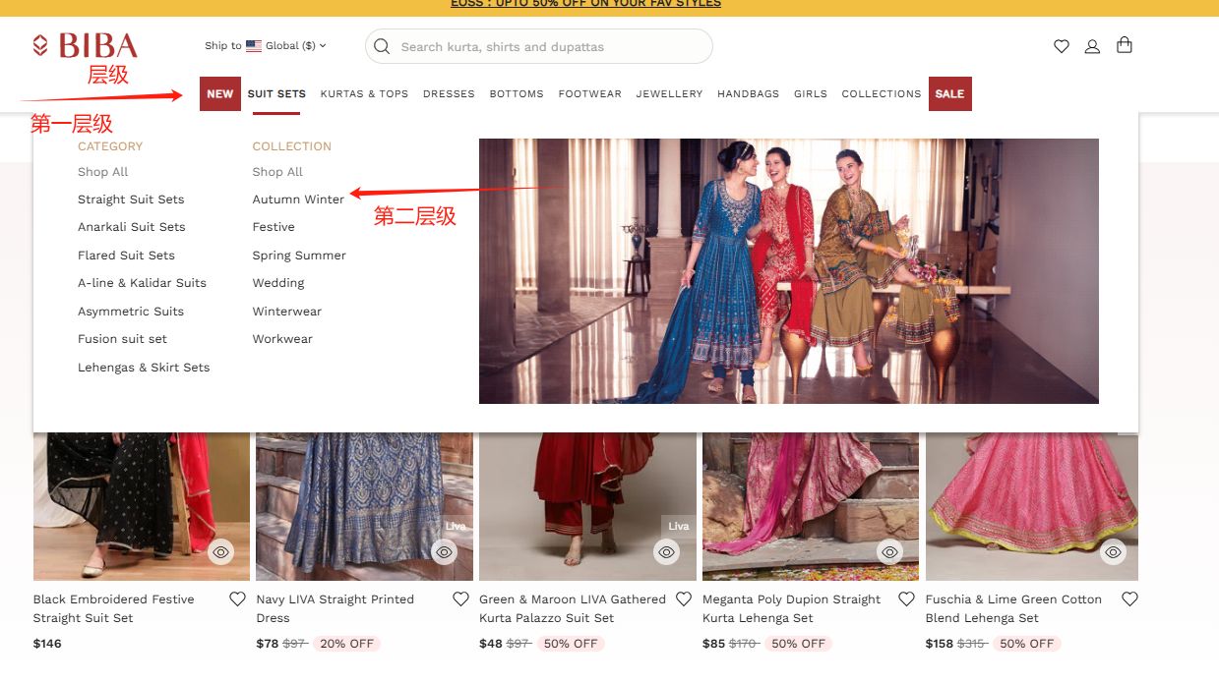This screenshot has height=683, width=1219.
Task: Select the Spring Summer collection
Action: (299, 256)
